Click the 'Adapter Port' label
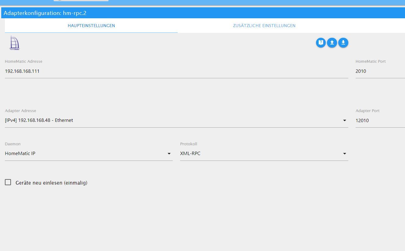This screenshot has width=405, height=251. (x=368, y=111)
